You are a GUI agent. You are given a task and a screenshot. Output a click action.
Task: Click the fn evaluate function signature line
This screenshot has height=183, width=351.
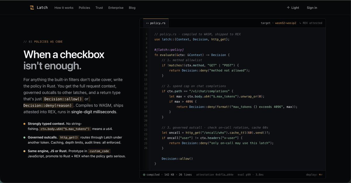click(192, 55)
